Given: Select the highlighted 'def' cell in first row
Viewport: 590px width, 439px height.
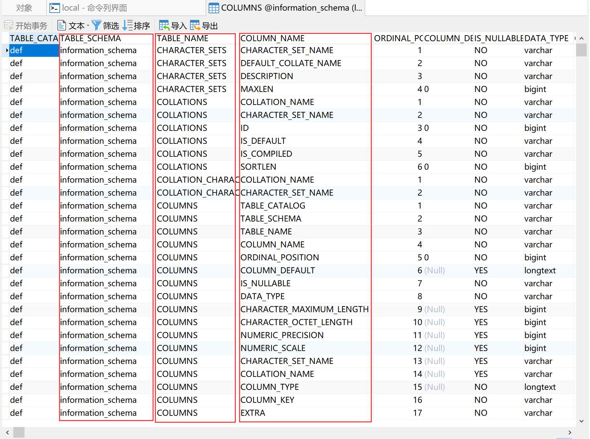Looking at the screenshot, I should (34, 50).
